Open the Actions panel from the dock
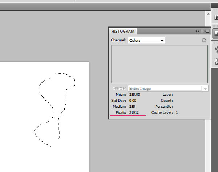This screenshot has width=218, height=172. [x=215, y=17]
